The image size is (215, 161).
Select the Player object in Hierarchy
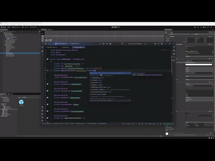tap(9, 49)
